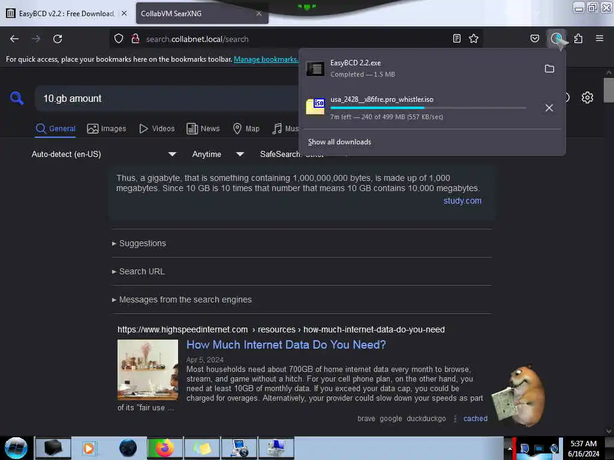Click the dark globe taskbar icon

click(128, 448)
